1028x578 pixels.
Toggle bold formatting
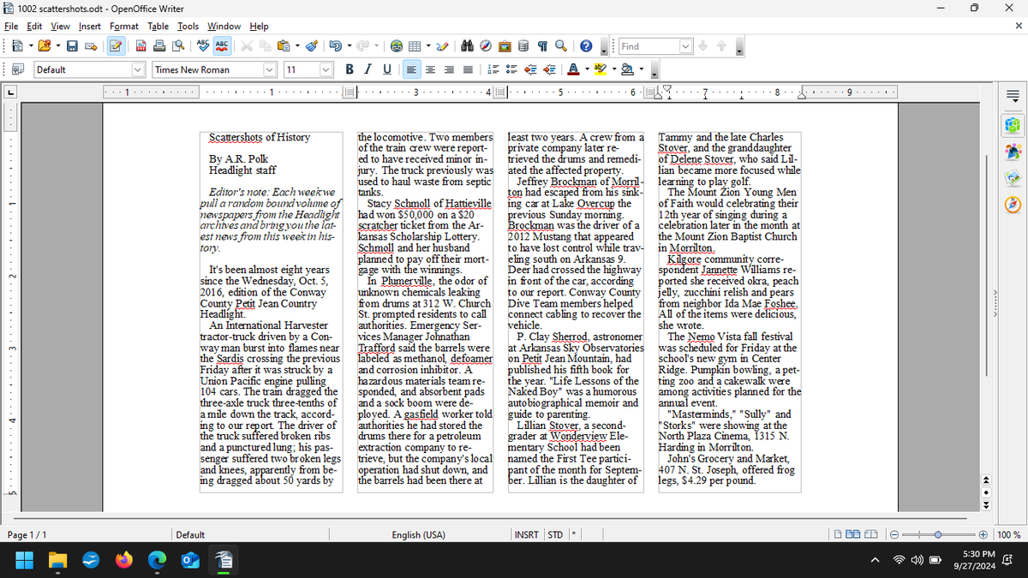(x=350, y=69)
